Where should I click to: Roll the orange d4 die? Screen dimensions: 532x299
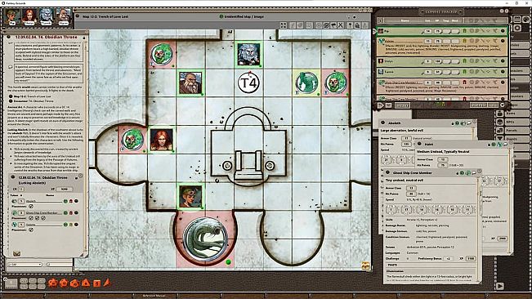[107, 282]
